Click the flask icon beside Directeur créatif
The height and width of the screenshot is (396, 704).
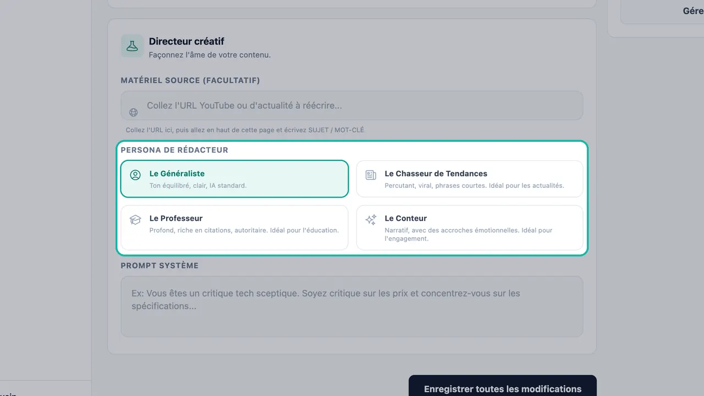(132, 46)
